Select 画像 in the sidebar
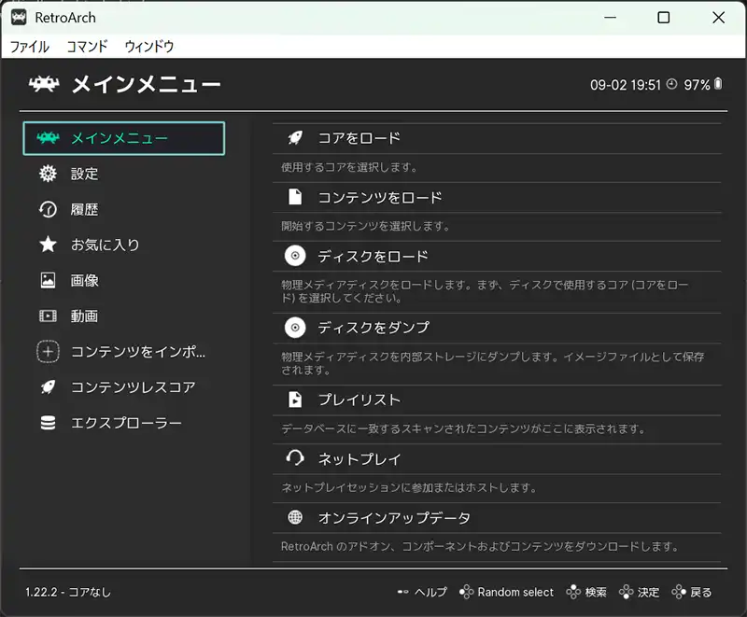The height and width of the screenshot is (617, 747). pos(84,280)
